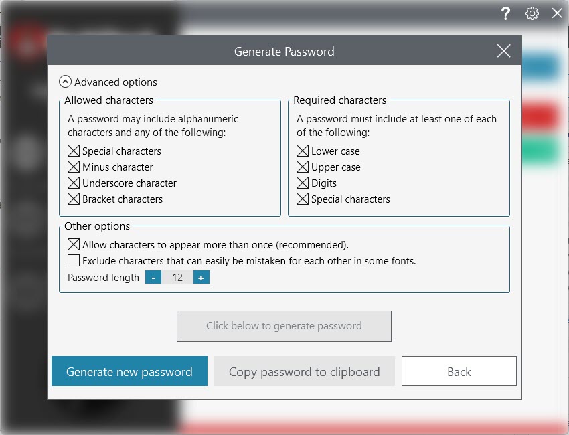Screen dimensions: 569x435
Task: Open the help question mark icon
Action: (x=505, y=14)
